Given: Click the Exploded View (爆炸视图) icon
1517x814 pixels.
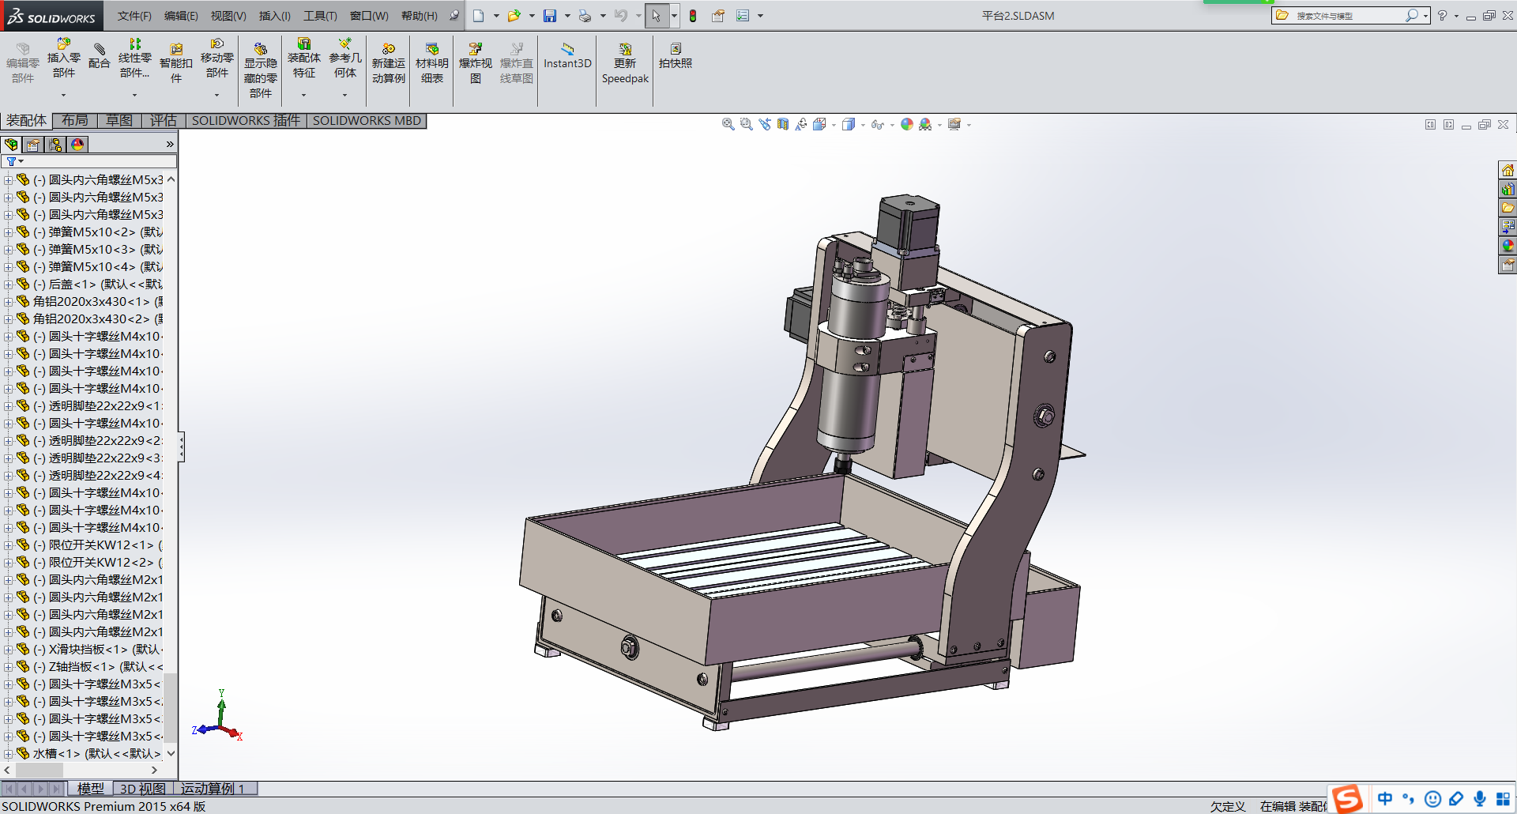Looking at the screenshot, I should pos(476,63).
